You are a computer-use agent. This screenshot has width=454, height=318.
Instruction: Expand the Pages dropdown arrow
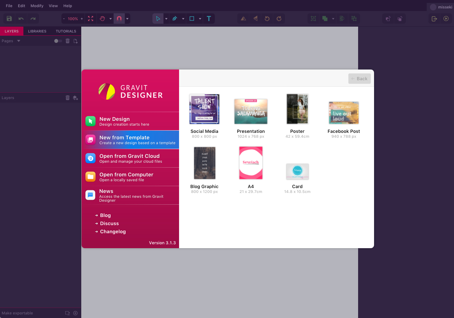tap(19, 41)
